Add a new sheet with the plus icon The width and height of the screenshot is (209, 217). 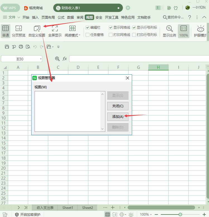pyautogui.click(x=113, y=208)
